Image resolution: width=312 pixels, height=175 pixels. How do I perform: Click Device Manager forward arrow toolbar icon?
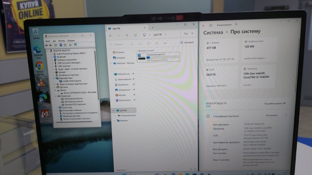click(50, 45)
